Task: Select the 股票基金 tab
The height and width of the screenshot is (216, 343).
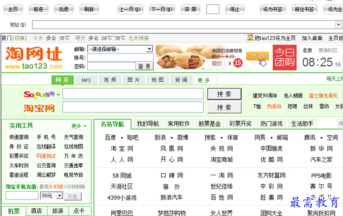Action: [209, 124]
